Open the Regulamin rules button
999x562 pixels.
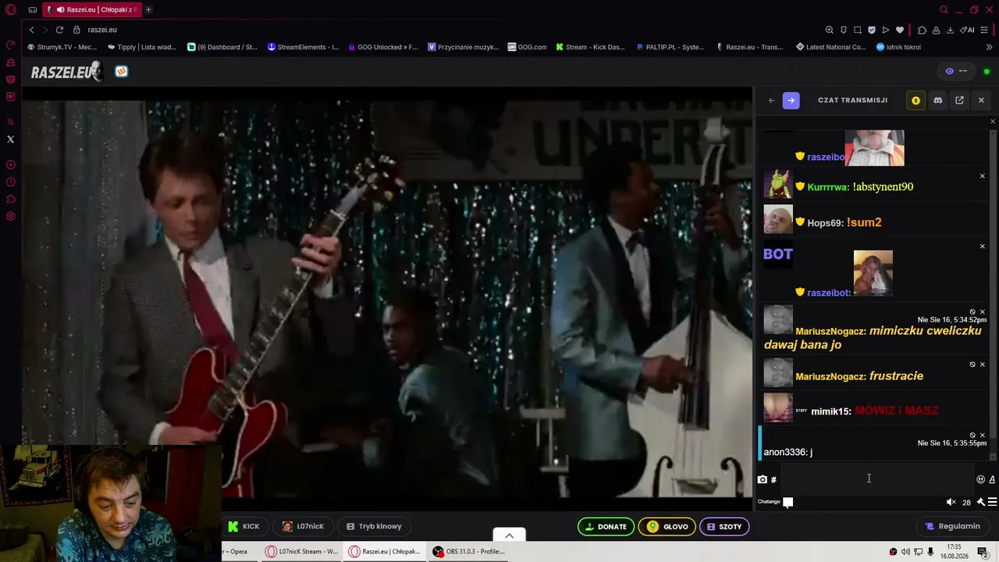952,526
